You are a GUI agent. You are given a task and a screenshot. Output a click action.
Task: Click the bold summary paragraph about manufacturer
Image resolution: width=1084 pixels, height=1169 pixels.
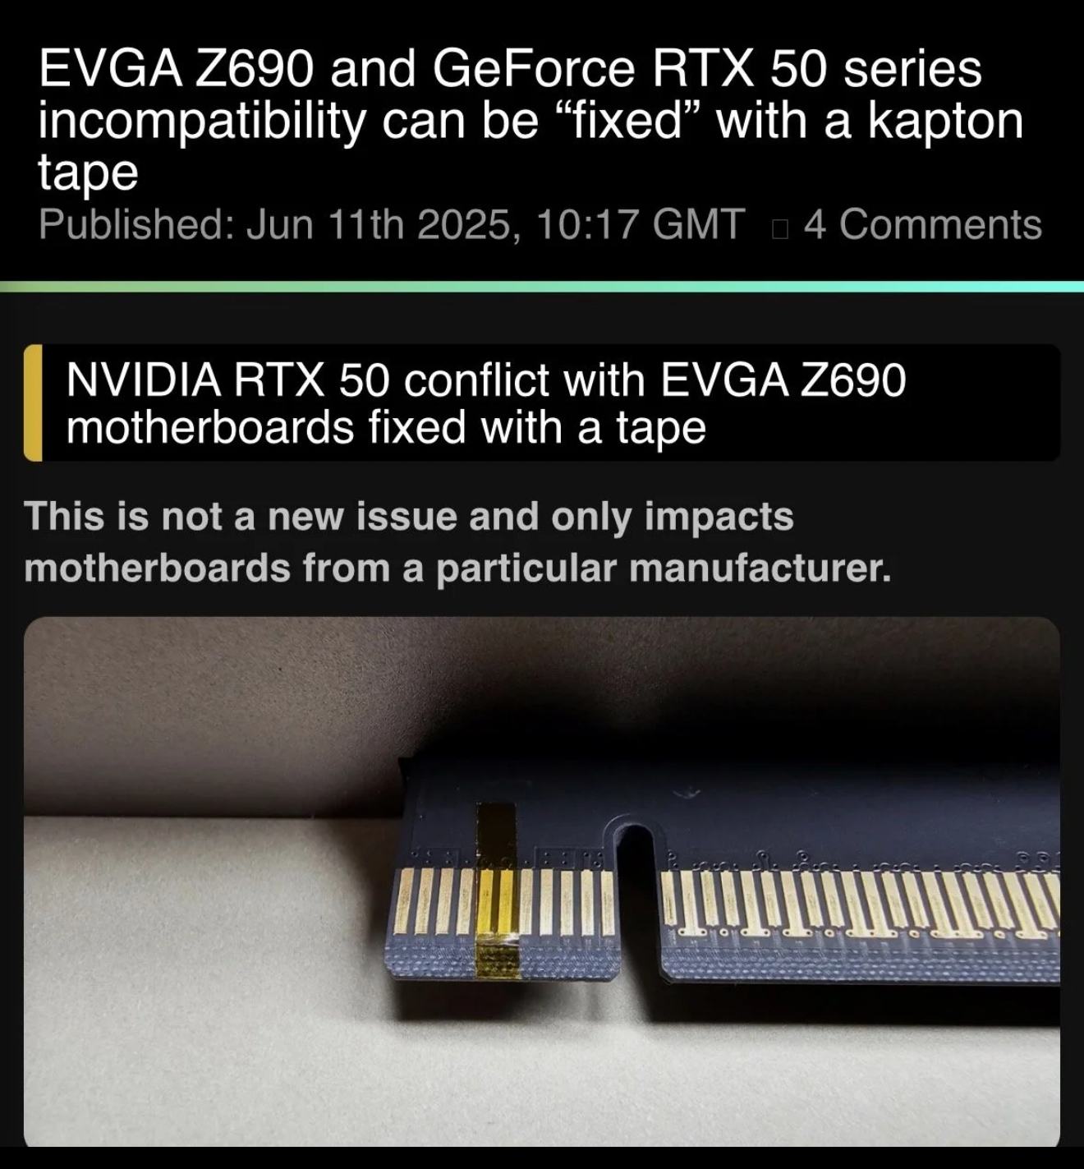[457, 542]
